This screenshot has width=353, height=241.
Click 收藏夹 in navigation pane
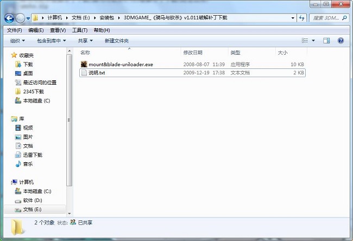(x=27, y=55)
